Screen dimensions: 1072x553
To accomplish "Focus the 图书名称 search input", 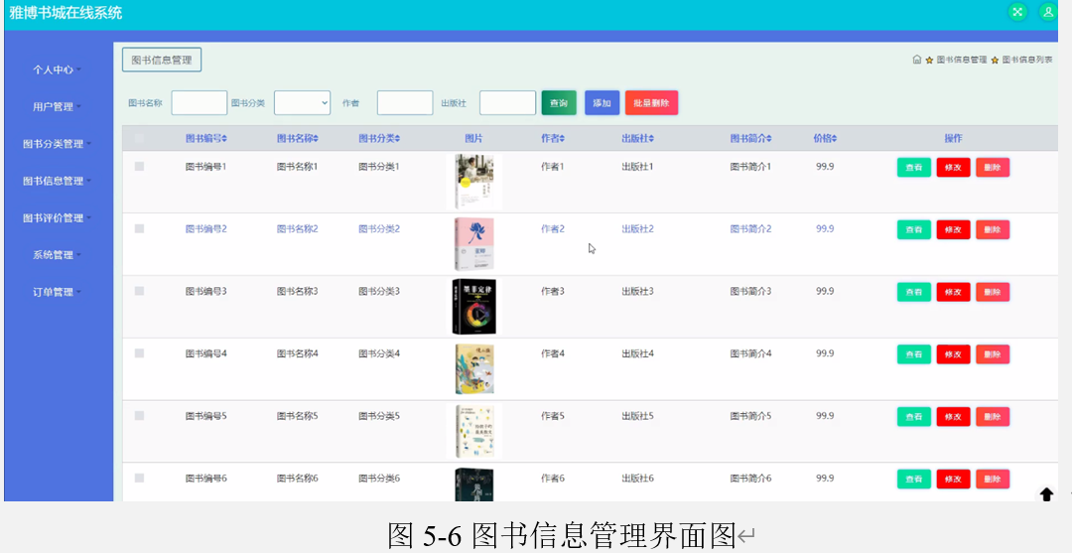I will [x=199, y=102].
